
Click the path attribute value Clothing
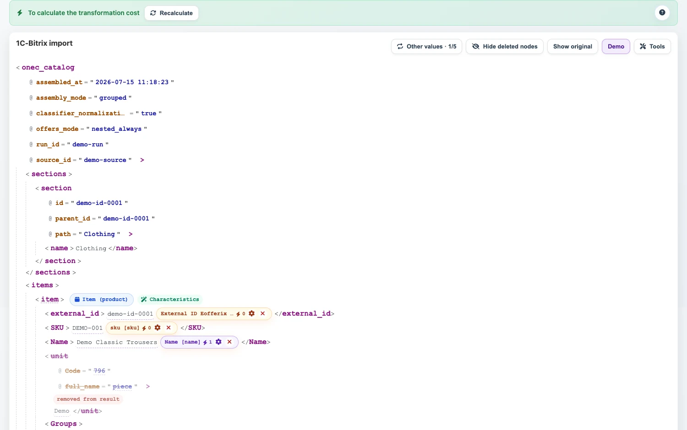(x=99, y=234)
